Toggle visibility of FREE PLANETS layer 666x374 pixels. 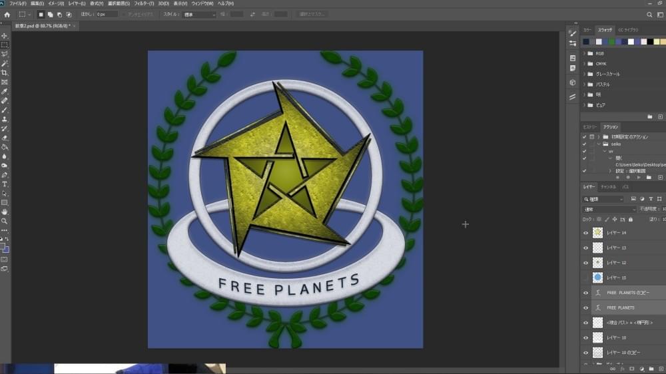585,307
